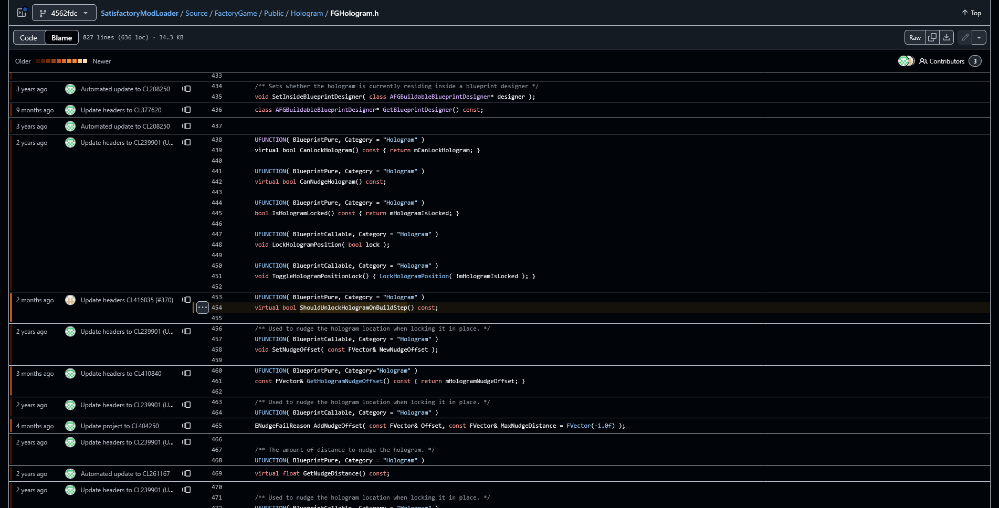
Task: Expand the file tree side panel
Action: click(x=22, y=13)
